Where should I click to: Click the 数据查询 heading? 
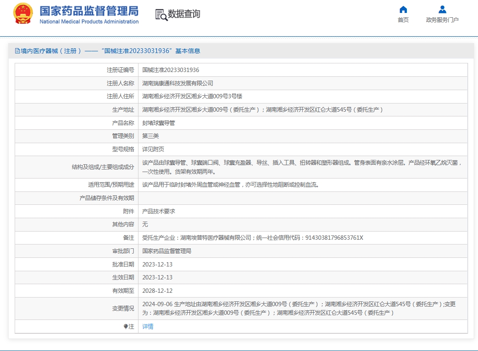click(x=184, y=14)
